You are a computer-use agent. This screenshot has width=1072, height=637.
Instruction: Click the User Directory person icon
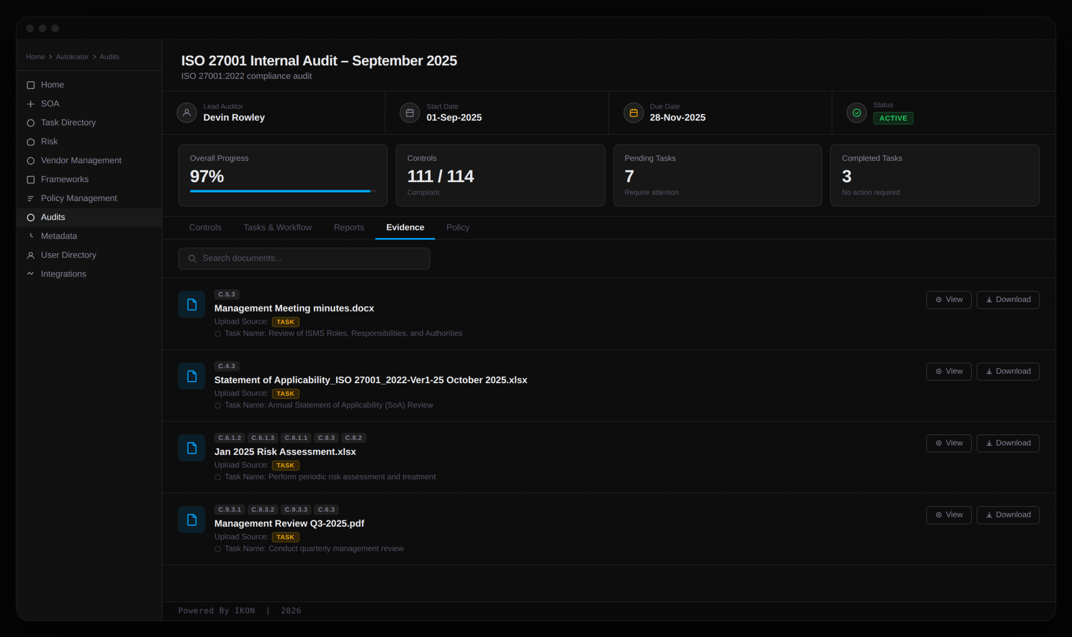(31, 255)
